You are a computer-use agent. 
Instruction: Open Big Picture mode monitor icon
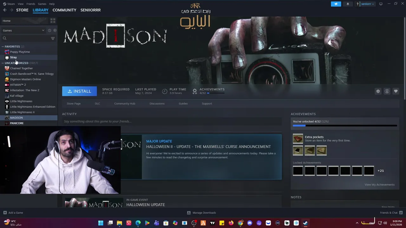click(381, 4)
